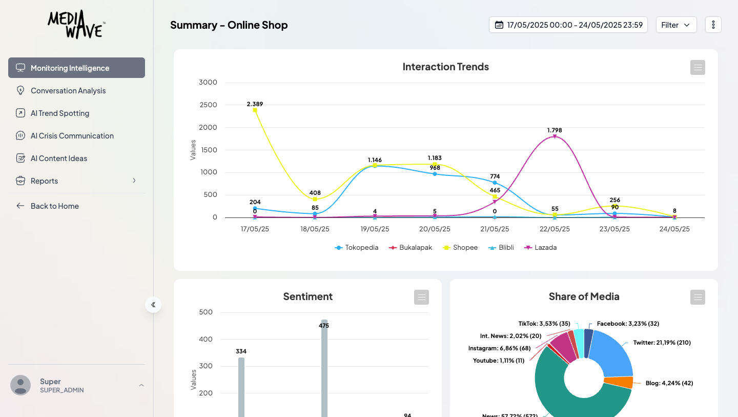Click the AI Trend Spotting arrow icon
This screenshot has height=417, width=738.
click(20, 113)
